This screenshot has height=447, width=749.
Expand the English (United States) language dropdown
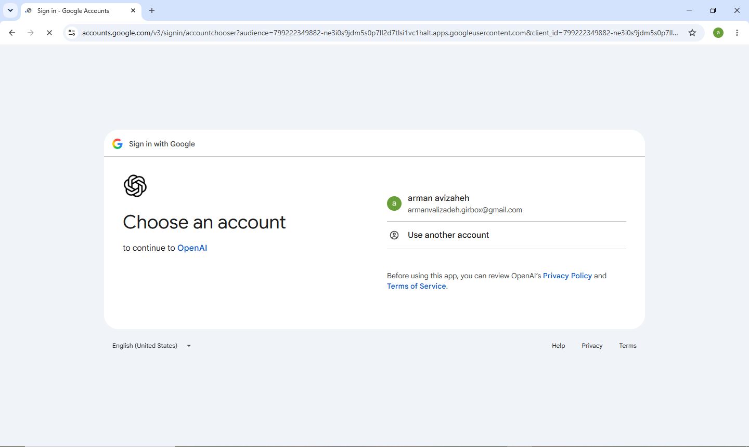(152, 346)
